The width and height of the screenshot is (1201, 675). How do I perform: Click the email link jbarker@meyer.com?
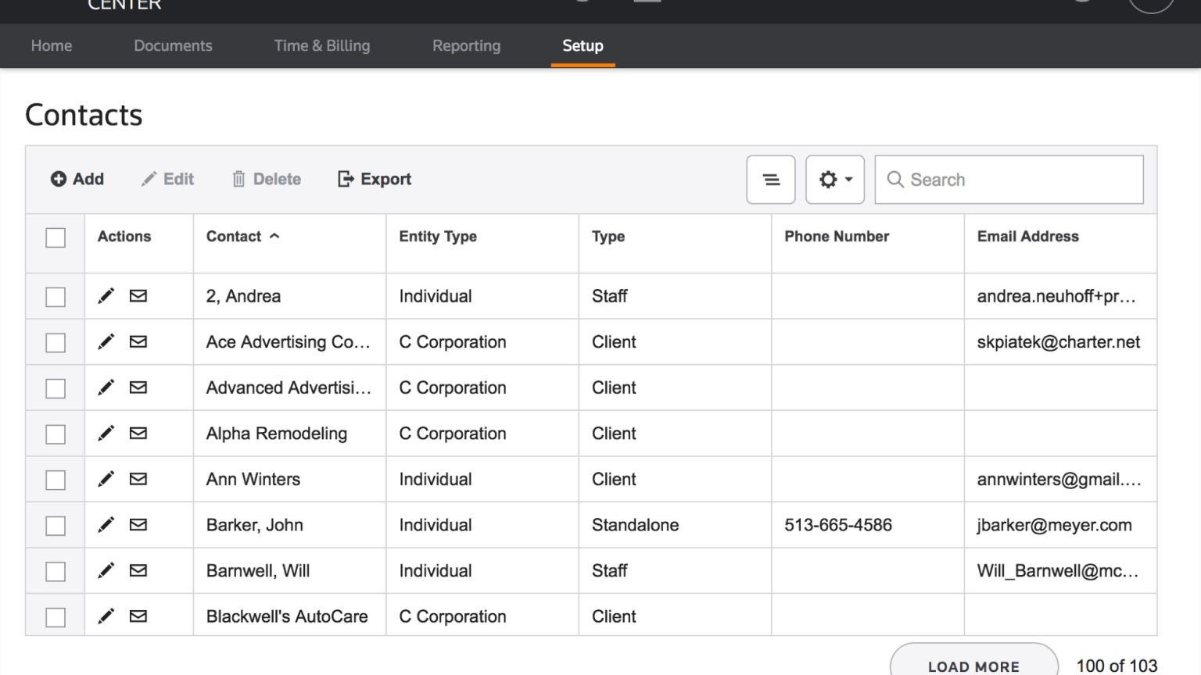click(x=1054, y=525)
